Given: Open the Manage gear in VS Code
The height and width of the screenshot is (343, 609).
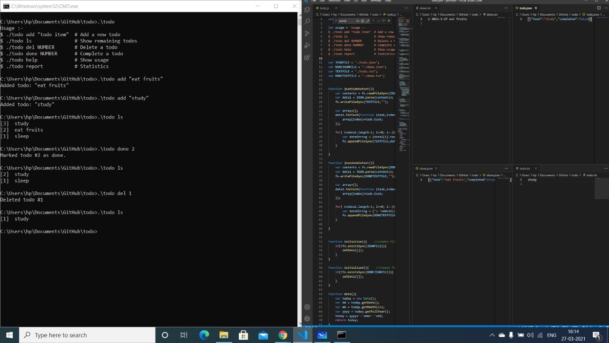Looking at the screenshot, I should point(307,319).
